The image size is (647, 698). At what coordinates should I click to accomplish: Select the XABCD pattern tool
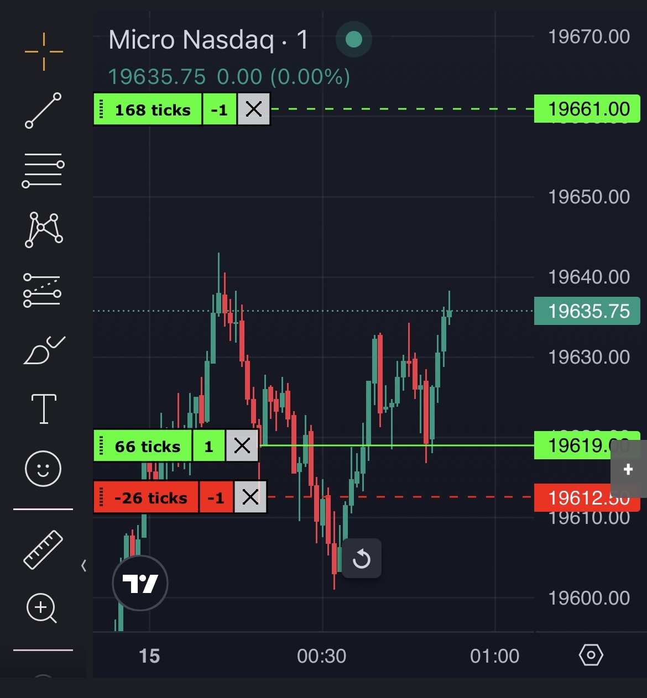point(44,229)
